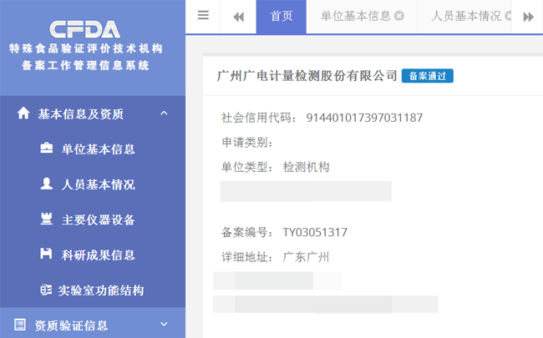Toggle the hamburger sidebar menu icon
Screen dimensions: 543x338
point(203,15)
